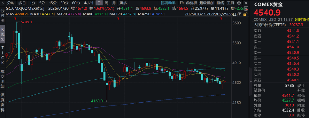Viewport: 309px width, 118px height.
Task: Select the 1分 period
Action: 32,3
